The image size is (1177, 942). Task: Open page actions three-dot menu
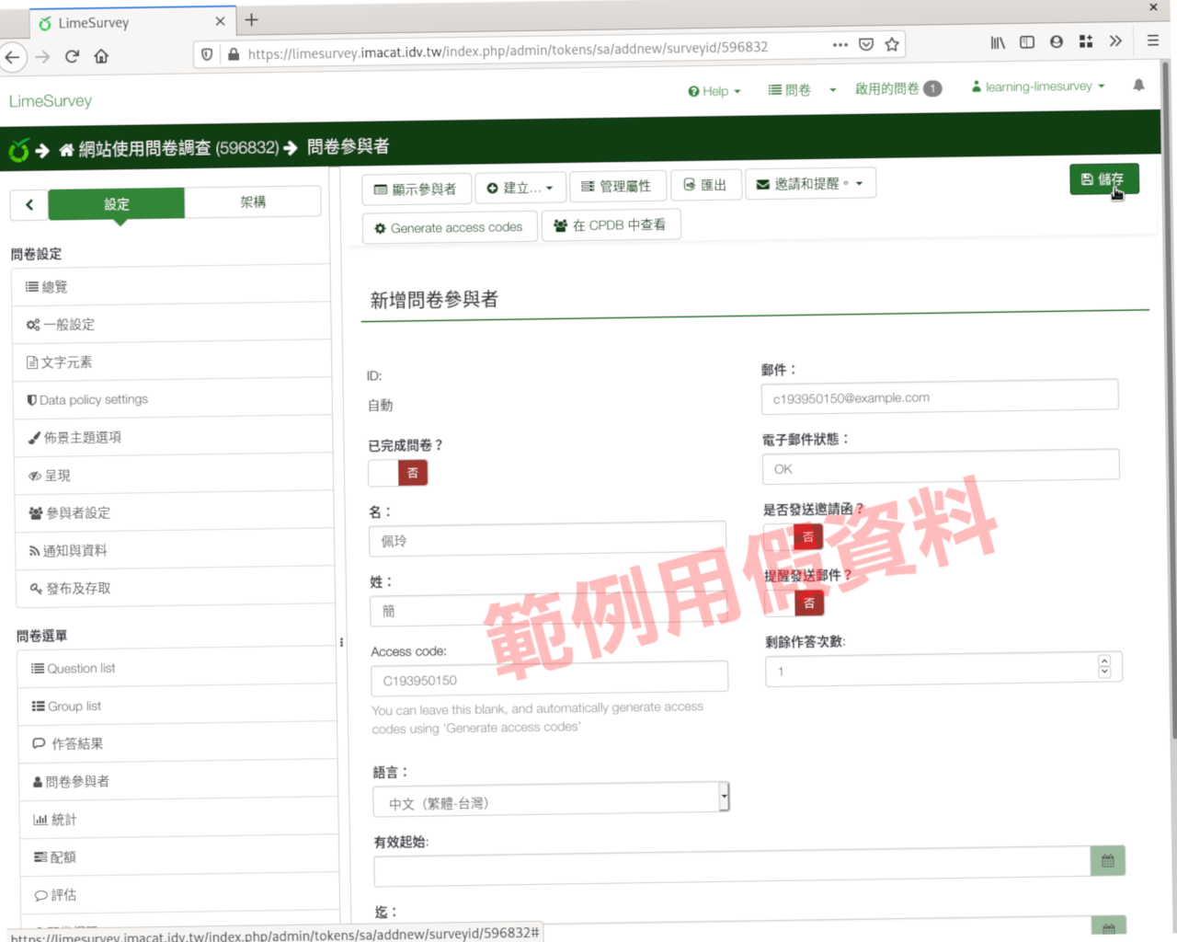(840, 44)
